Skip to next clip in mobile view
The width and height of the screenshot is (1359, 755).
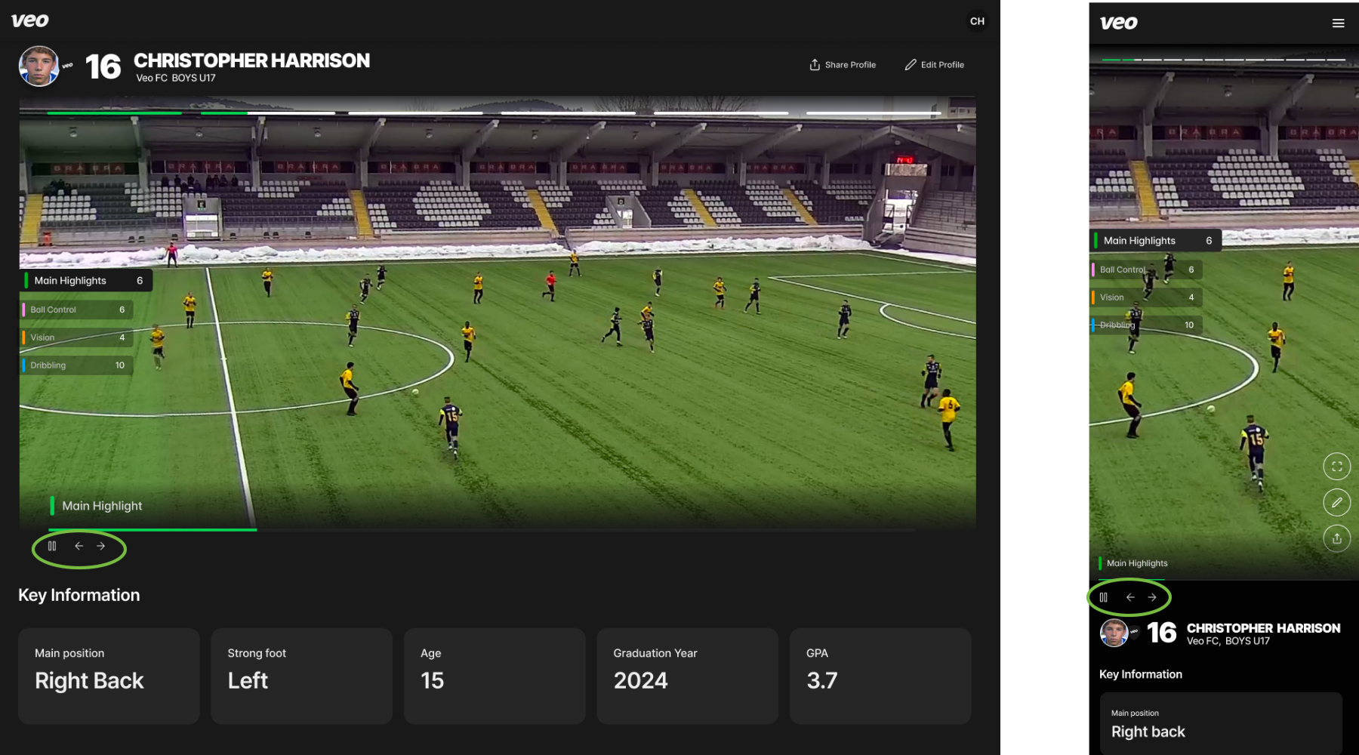click(x=1152, y=597)
